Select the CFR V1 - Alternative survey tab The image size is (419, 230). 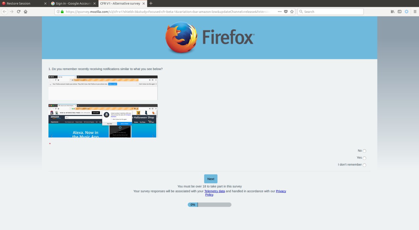[122, 3]
